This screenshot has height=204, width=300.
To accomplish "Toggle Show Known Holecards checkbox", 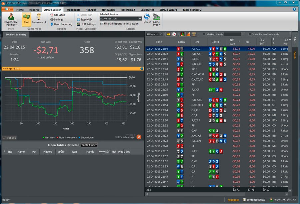I will [x=250, y=34].
